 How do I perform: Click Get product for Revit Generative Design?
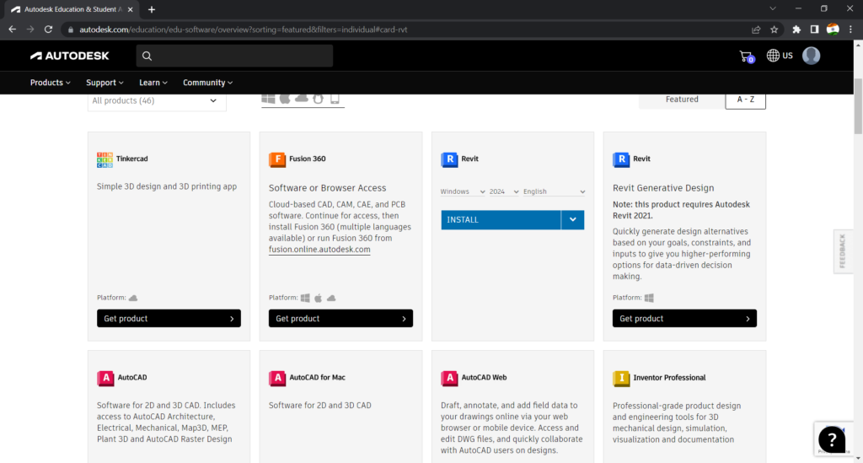[684, 318]
